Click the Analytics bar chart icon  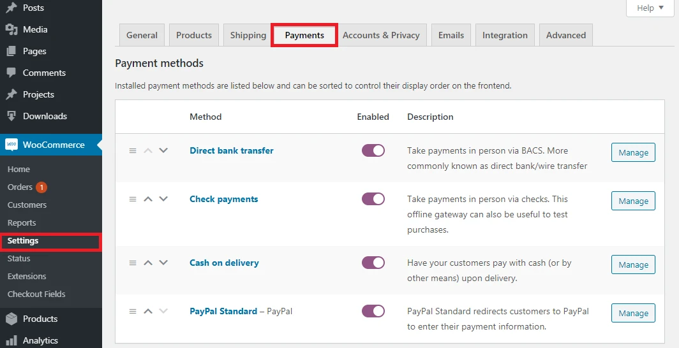point(11,340)
